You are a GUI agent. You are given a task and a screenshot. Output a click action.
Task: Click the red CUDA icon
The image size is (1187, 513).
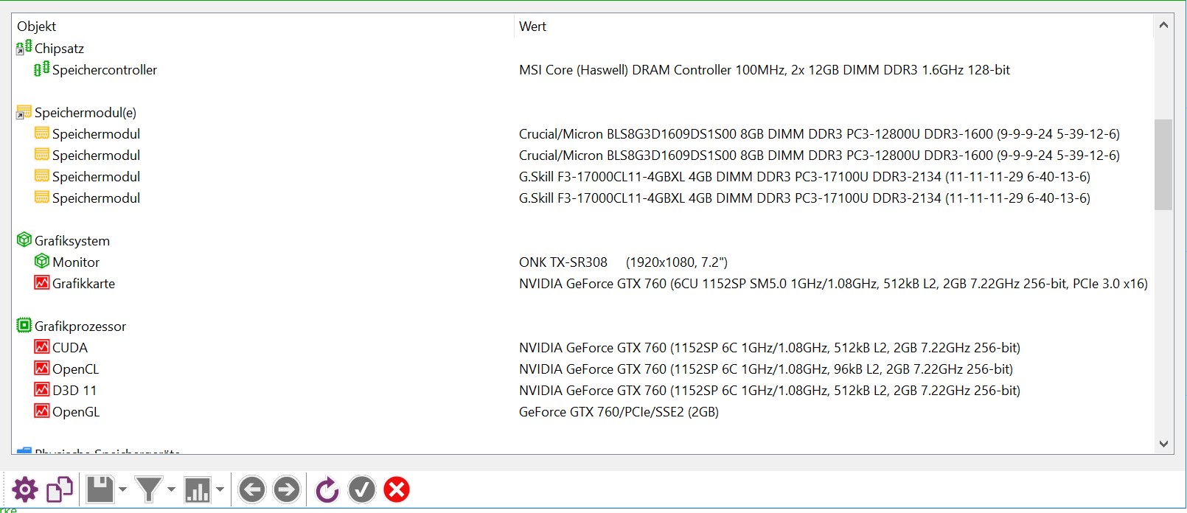[42, 347]
